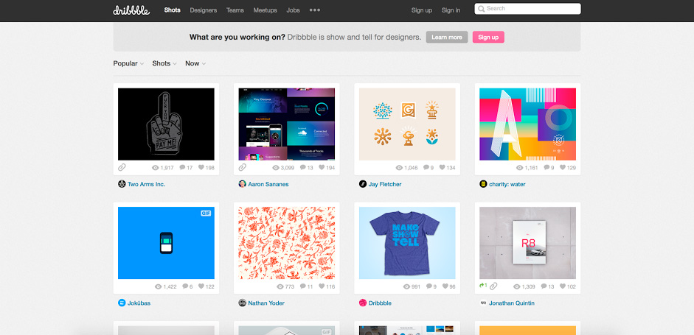Screen dimensions: 694x335
Task: Like the Jonathan Quintin shot via heart
Action: (x=563, y=286)
